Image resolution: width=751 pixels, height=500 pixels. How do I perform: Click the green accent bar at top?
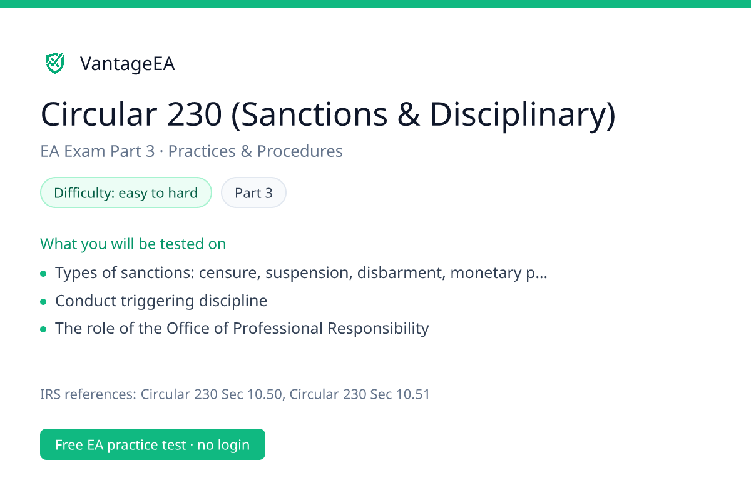[x=375, y=3]
